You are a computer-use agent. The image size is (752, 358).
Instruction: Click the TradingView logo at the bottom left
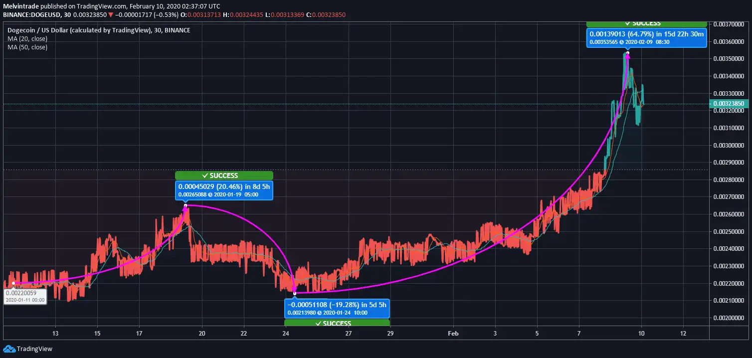(x=28, y=349)
